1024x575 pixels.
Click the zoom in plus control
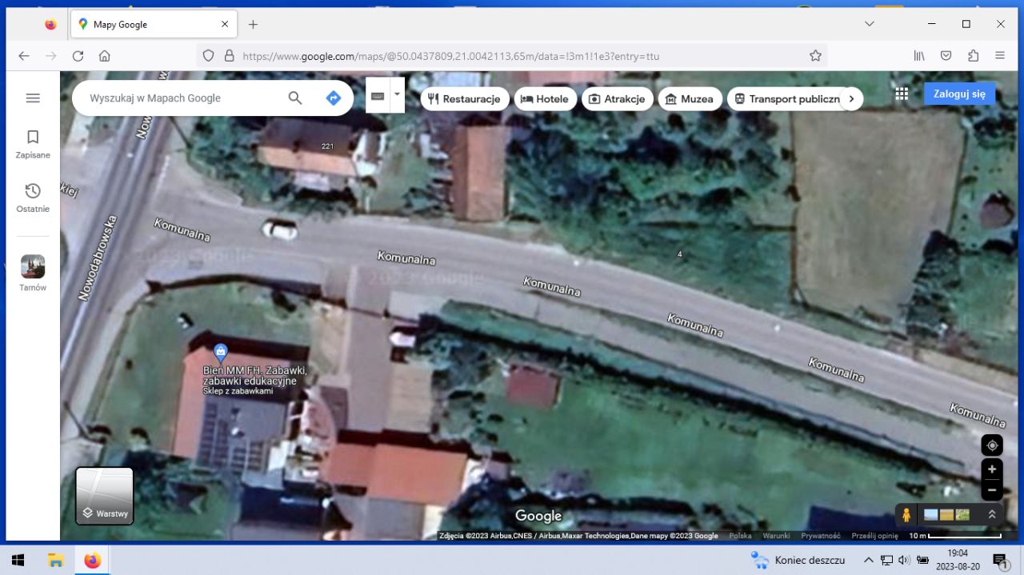pos(992,469)
